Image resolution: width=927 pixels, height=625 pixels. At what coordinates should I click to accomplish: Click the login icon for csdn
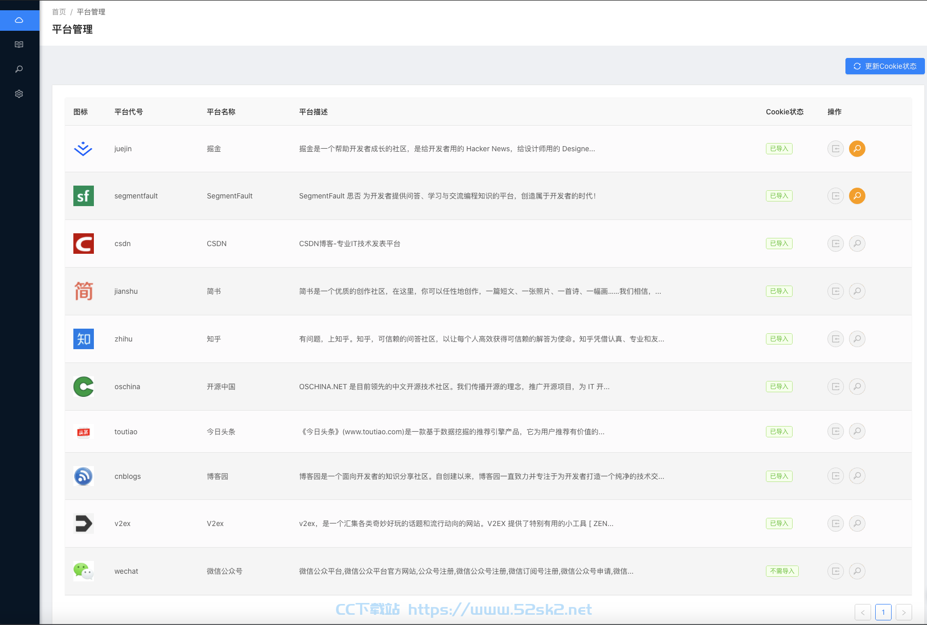coord(836,244)
